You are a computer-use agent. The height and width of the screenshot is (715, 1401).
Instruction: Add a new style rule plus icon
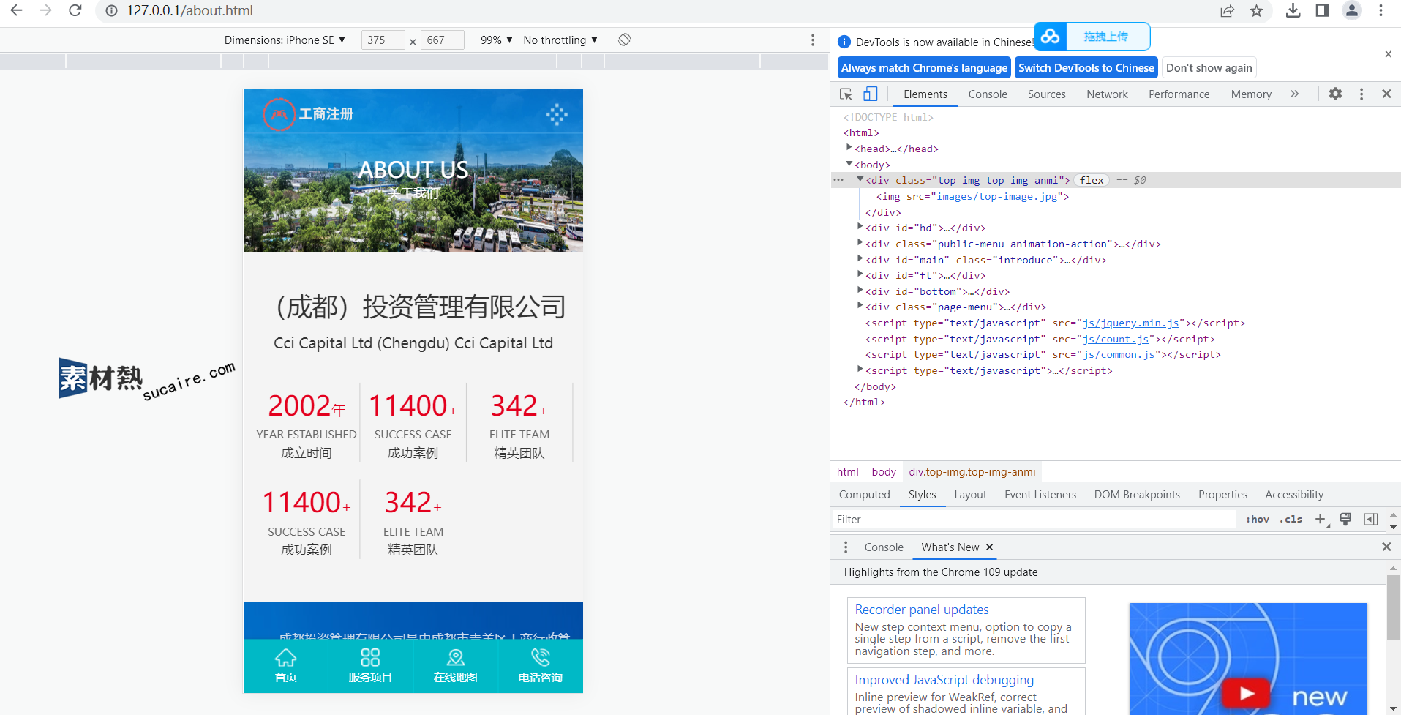(1321, 519)
